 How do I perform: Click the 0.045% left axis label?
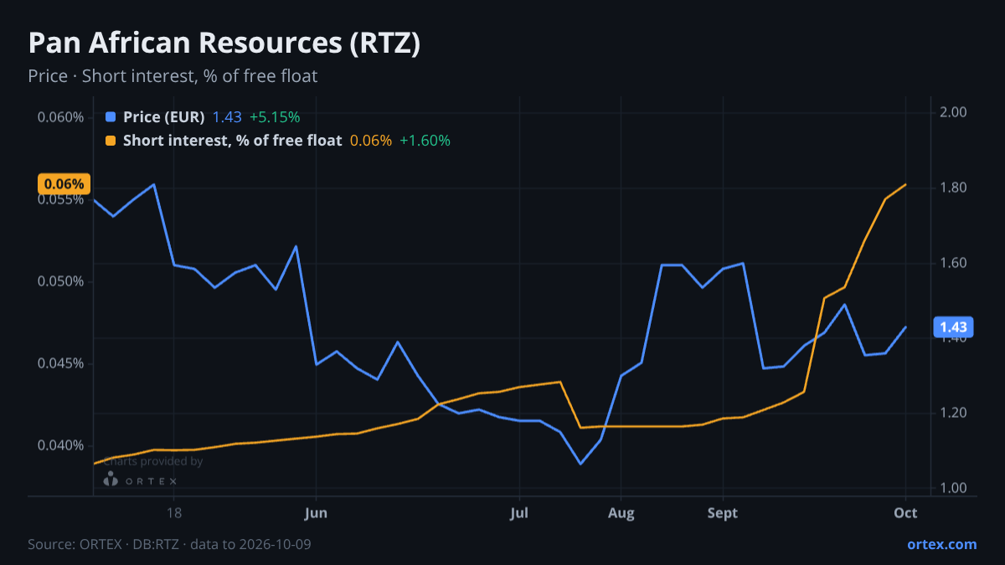click(60, 363)
